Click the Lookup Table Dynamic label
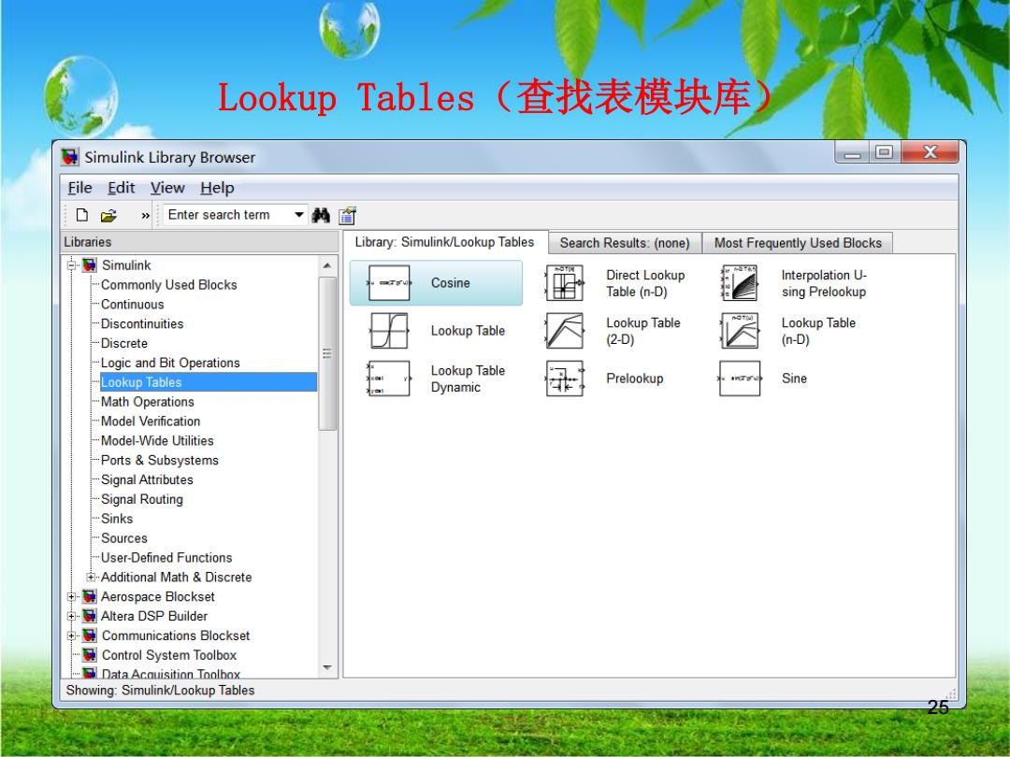 click(x=468, y=378)
